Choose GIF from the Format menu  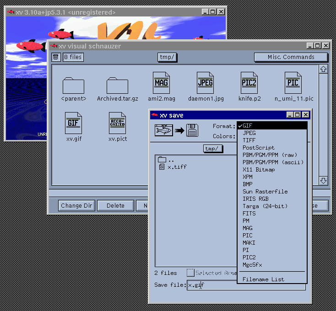272,126
